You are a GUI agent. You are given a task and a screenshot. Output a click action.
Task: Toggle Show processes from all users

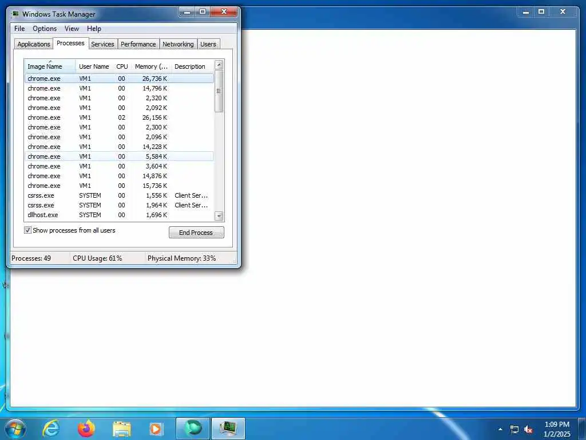(x=27, y=230)
